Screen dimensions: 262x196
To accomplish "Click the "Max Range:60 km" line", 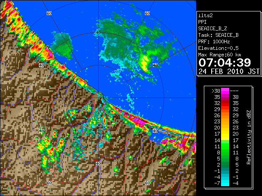I will coord(220,55).
